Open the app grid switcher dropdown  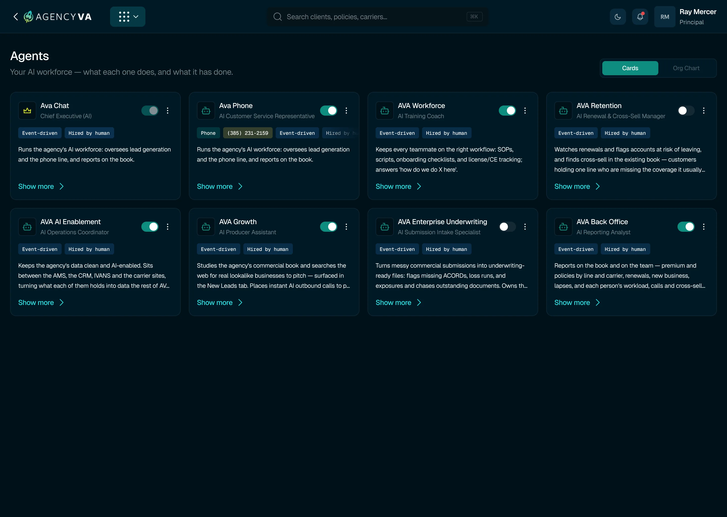tap(128, 17)
